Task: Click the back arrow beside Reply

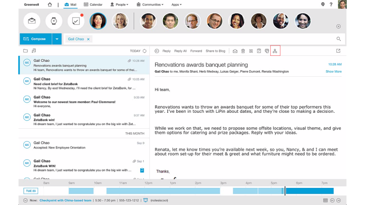Action: (x=157, y=51)
